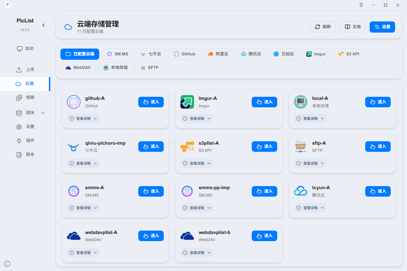Viewport: 407px width, 271px height.
Task: Click the cloud icon beside 云端存储管理 title
Action: pos(68,27)
